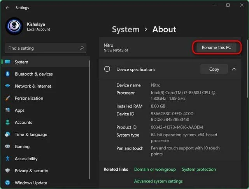Open Bluetooth & devices settings
249x189 pixels.
[x=46, y=74]
